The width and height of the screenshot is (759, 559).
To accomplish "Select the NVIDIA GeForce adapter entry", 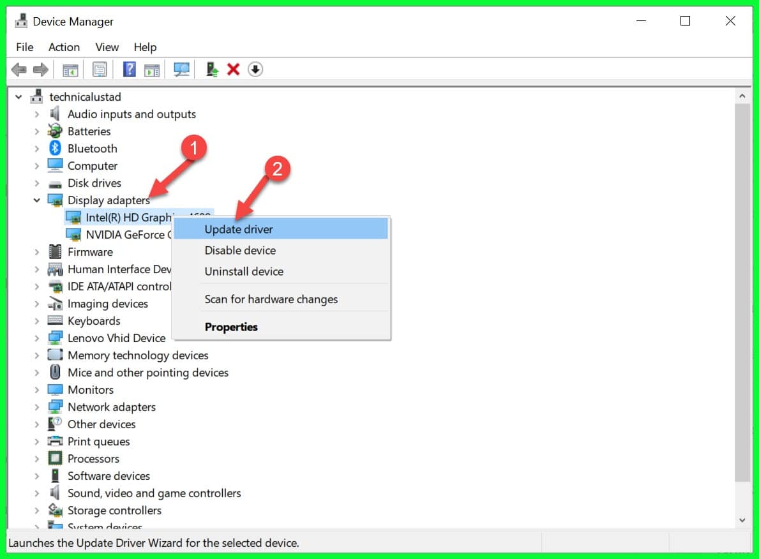I will click(128, 235).
